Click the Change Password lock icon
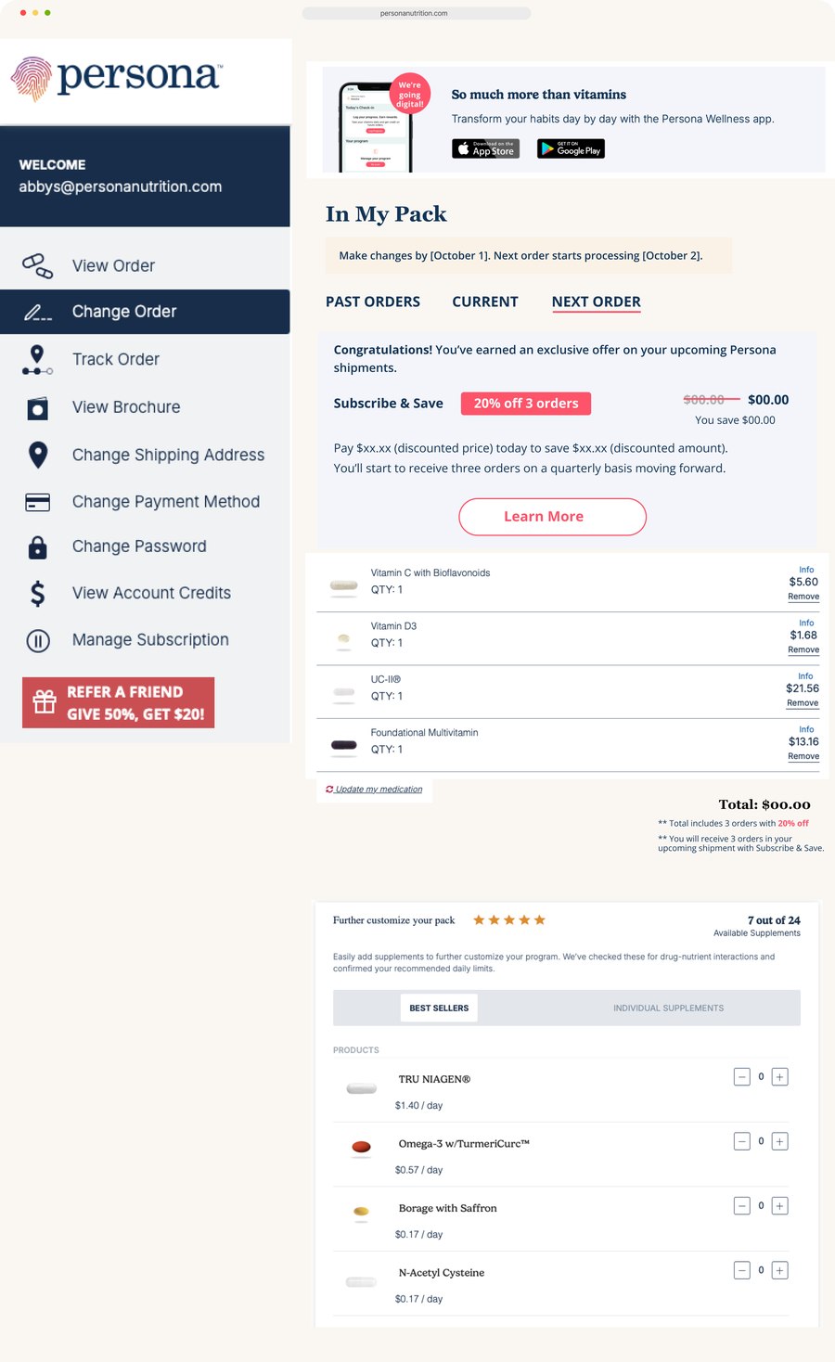The image size is (835, 1362). pyautogui.click(x=38, y=547)
